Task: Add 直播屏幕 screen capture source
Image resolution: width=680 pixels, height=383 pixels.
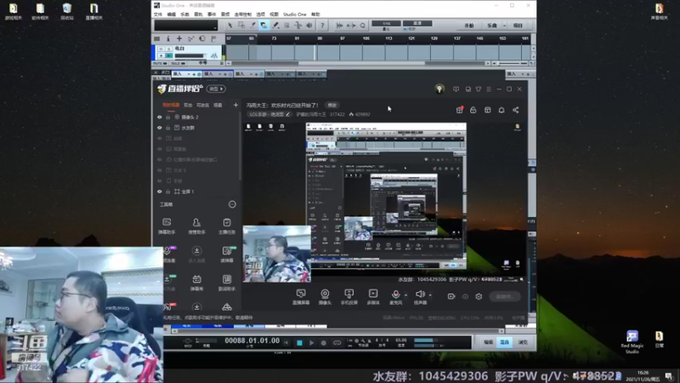Action: click(x=301, y=297)
